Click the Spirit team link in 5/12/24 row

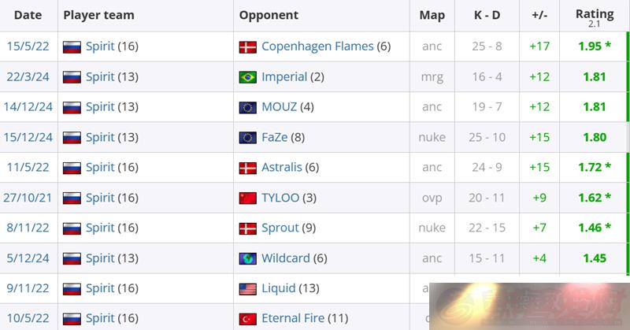point(100,258)
